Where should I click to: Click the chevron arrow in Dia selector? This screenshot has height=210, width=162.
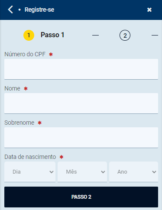tap(52, 172)
